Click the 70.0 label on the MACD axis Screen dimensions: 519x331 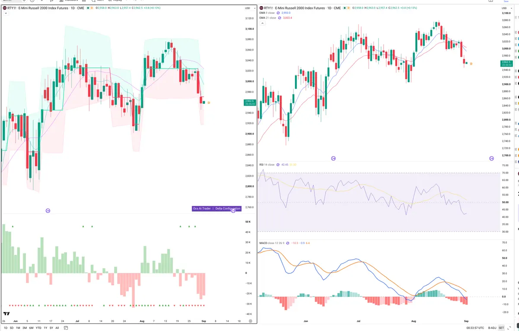coord(504,243)
